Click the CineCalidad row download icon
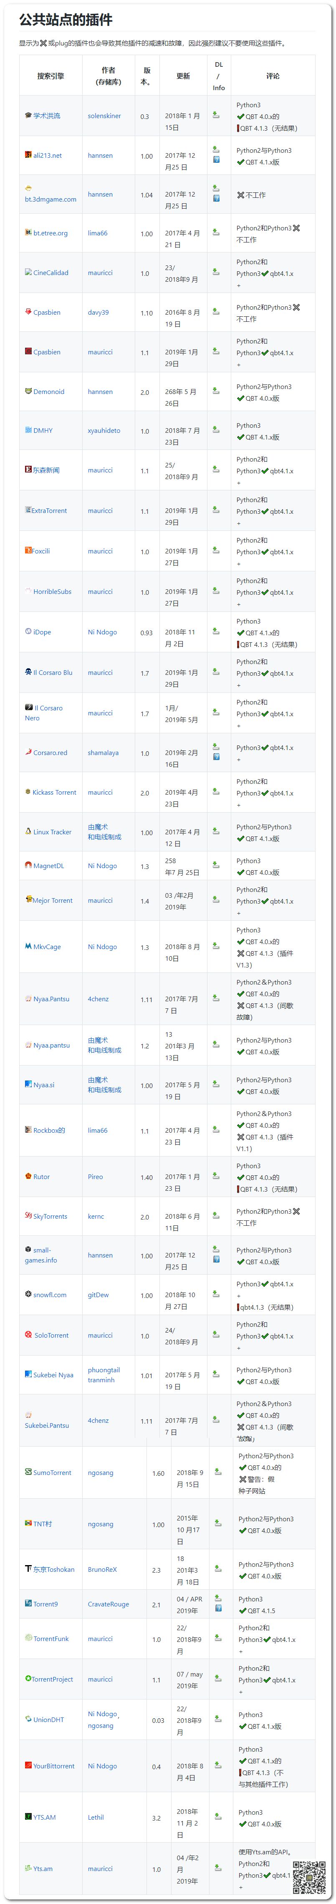 [x=216, y=272]
